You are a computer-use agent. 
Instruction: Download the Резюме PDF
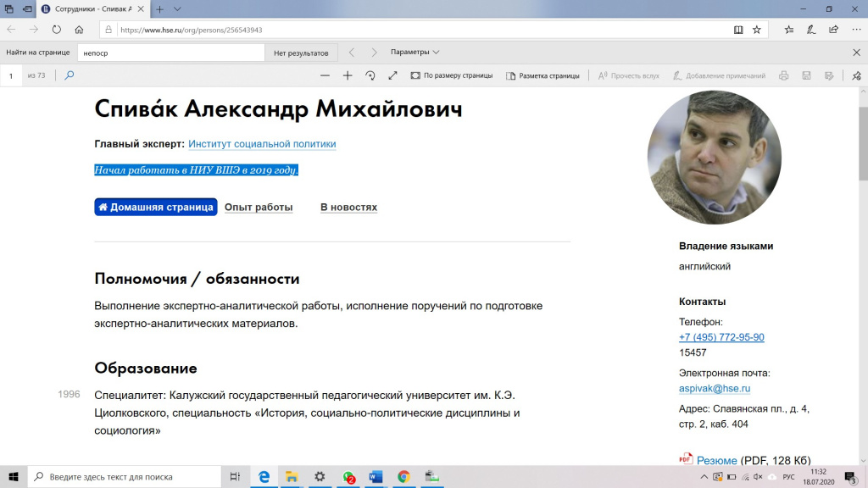pyautogui.click(x=717, y=460)
